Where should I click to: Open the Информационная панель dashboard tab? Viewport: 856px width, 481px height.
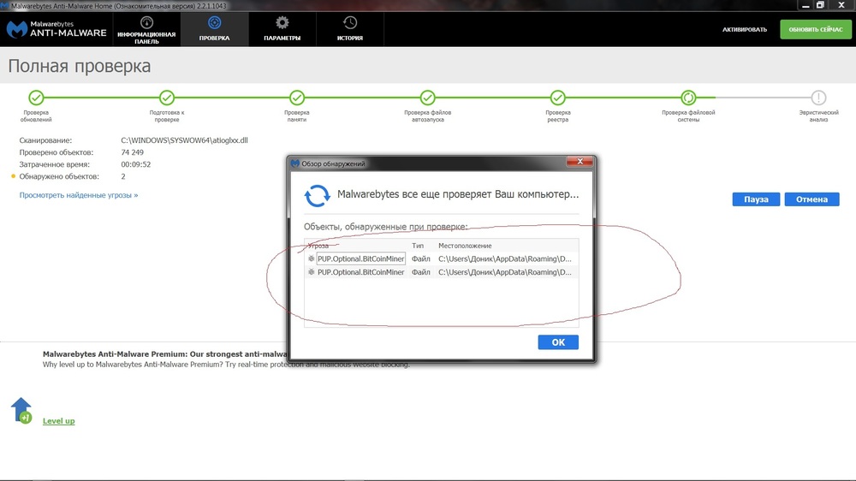pos(146,29)
